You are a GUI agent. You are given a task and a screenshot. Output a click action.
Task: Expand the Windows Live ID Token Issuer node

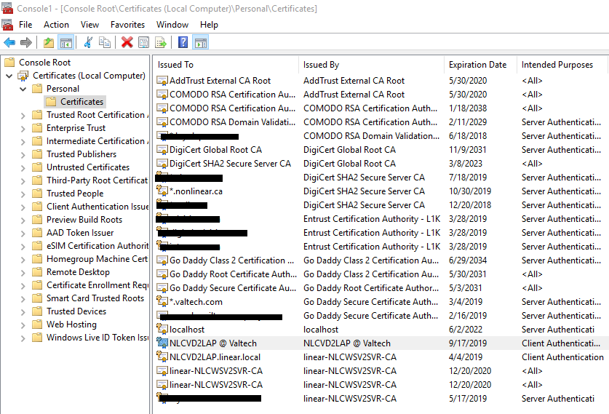coord(23,338)
